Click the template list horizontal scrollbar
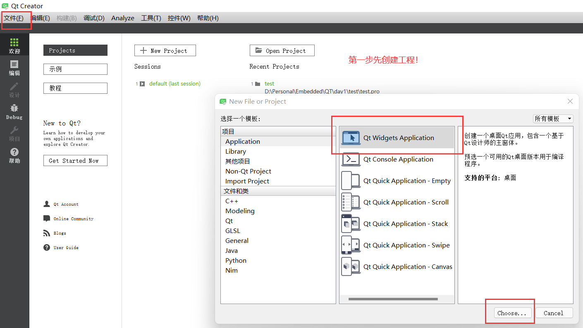583x328 pixels. pyautogui.click(x=393, y=299)
